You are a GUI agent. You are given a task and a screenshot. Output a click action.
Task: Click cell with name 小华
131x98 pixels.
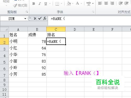click(18, 54)
